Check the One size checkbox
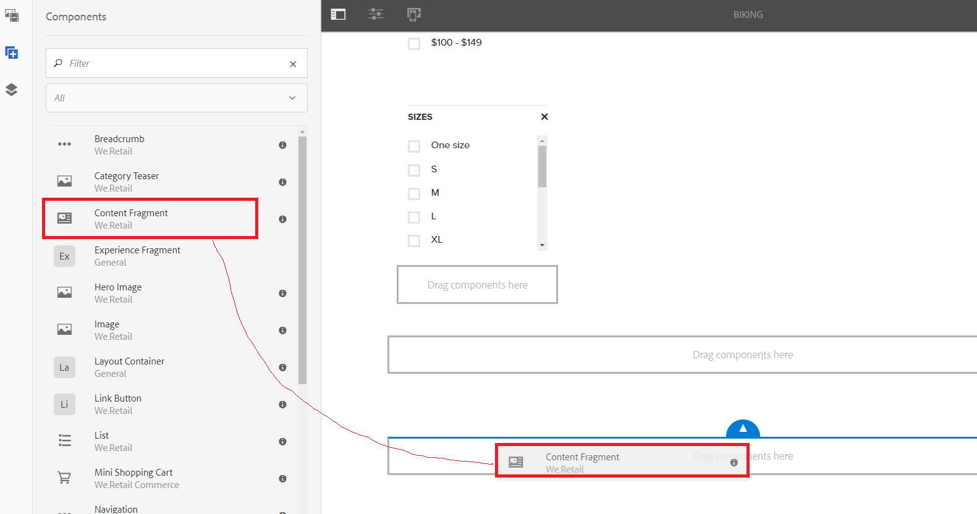 click(x=414, y=146)
